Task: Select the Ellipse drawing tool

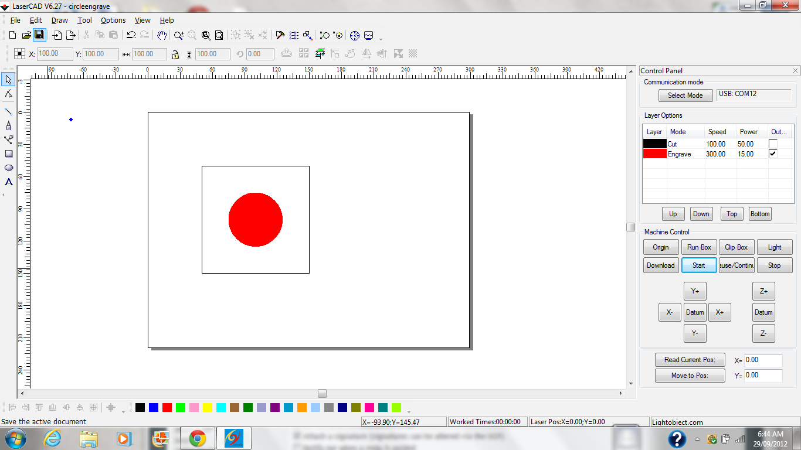Action: [9, 168]
